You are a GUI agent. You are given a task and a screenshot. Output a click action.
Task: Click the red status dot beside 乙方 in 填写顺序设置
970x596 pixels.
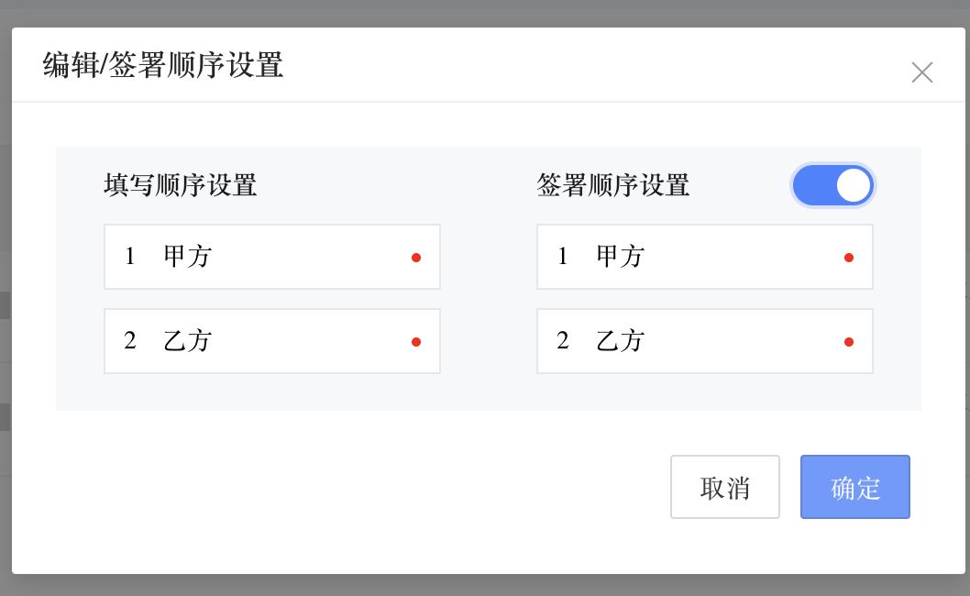tap(416, 342)
